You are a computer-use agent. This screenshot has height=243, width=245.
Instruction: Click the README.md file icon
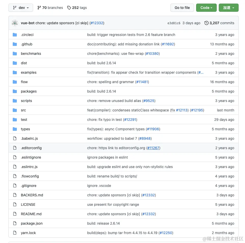pyautogui.click(x=15, y=214)
